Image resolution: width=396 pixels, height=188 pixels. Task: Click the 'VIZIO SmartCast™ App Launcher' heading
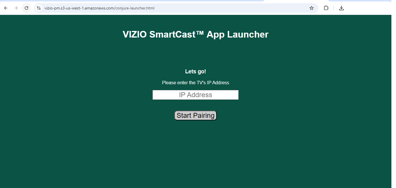[196, 34]
